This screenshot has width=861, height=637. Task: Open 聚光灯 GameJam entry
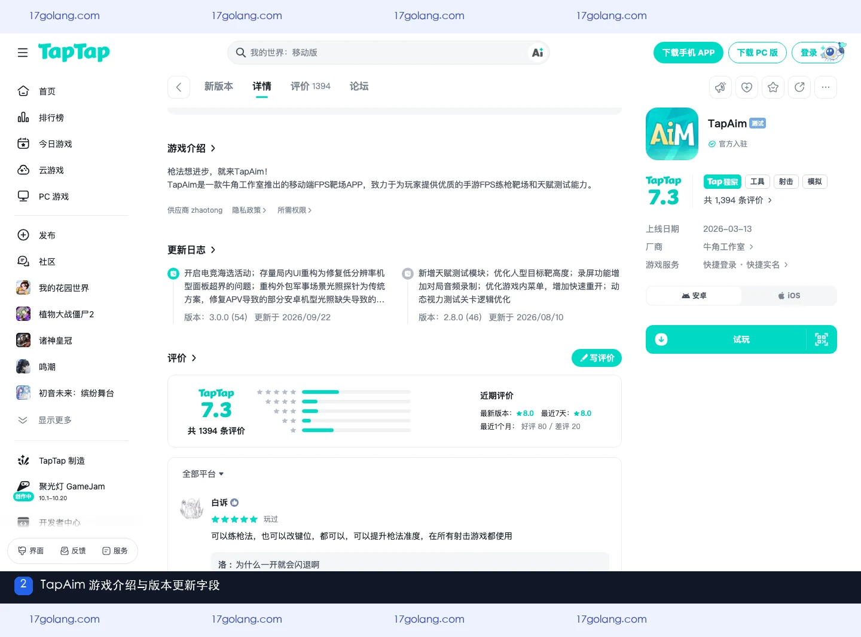click(x=72, y=491)
